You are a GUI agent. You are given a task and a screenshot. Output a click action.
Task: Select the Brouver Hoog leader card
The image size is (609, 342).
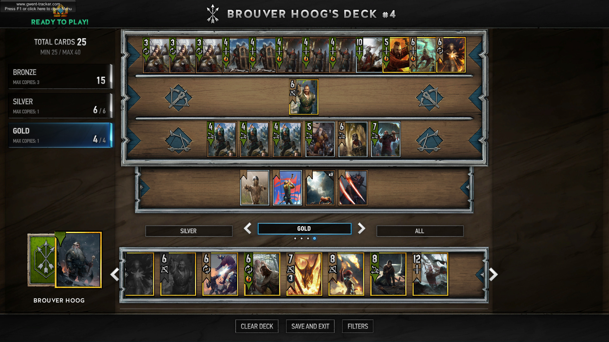78,260
